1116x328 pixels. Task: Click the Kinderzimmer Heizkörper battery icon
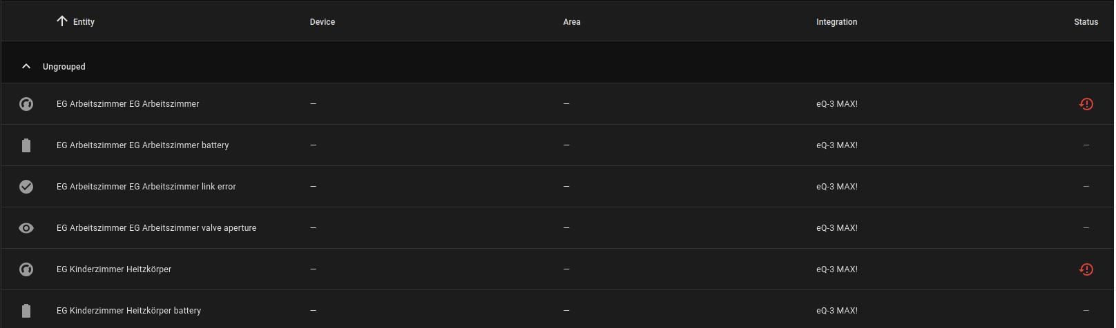pos(26,311)
